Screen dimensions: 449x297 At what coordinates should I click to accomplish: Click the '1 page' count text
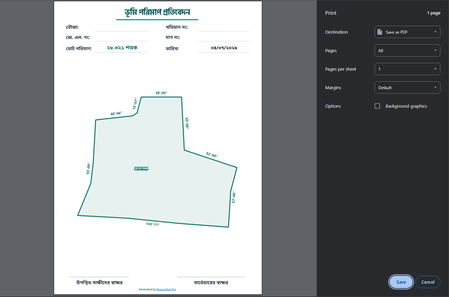[x=434, y=13]
